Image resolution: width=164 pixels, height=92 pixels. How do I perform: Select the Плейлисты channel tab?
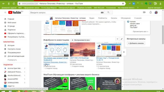click(x=102, y=18)
